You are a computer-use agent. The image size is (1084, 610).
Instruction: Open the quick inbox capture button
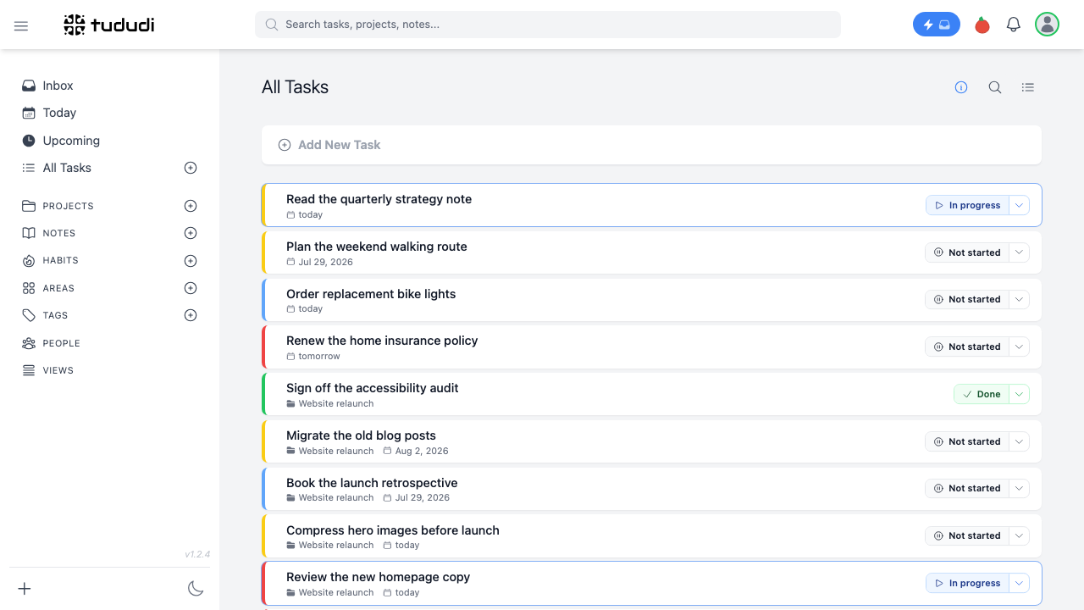(936, 25)
